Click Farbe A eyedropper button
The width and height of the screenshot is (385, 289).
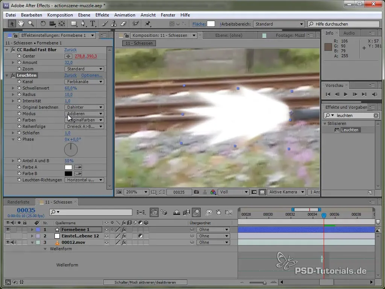[x=78, y=167]
